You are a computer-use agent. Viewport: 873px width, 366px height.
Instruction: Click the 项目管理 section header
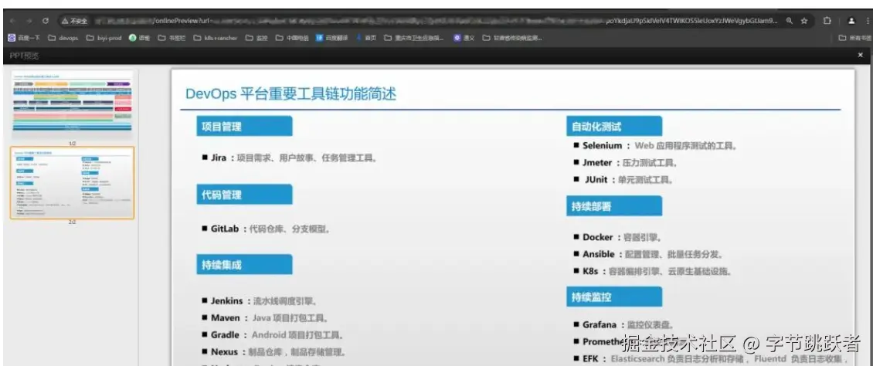[244, 127]
